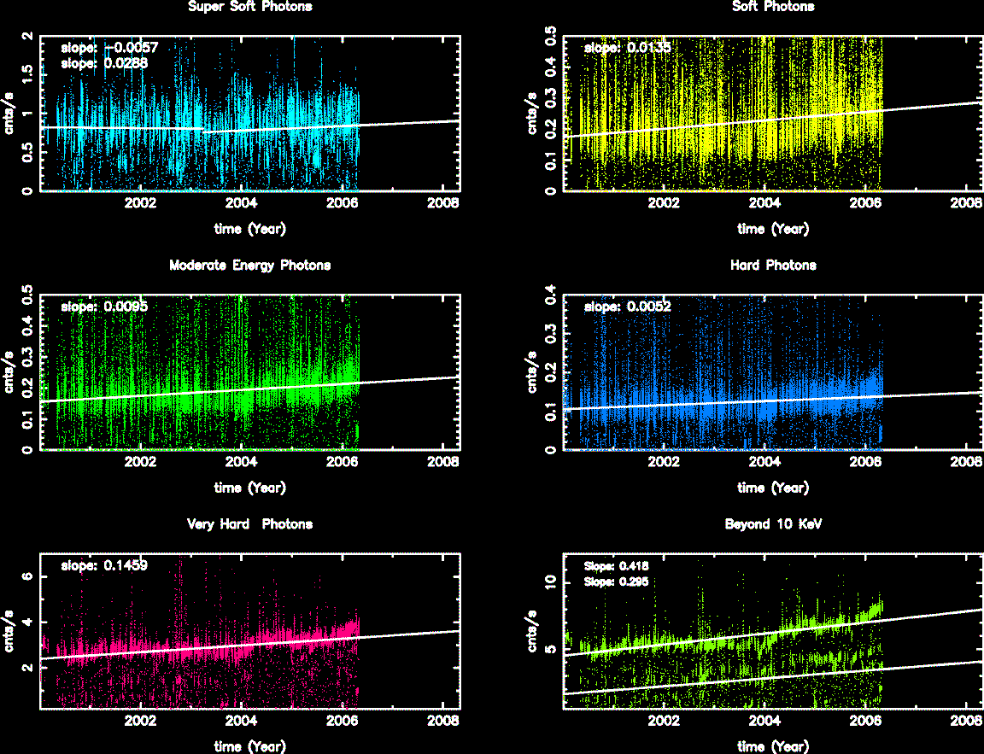Click the "Hard Photons" chart title
This screenshot has width=984, height=754.
pyautogui.click(x=773, y=266)
